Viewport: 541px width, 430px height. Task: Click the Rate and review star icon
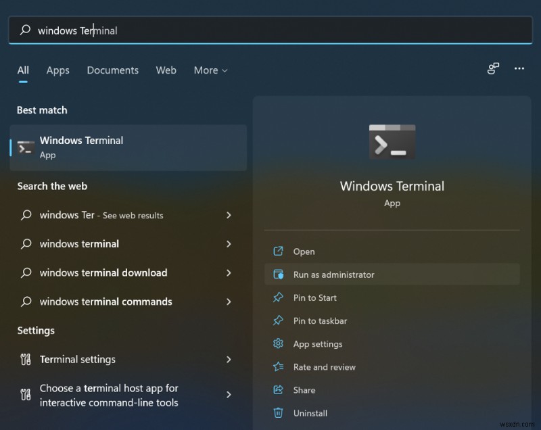pos(277,366)
